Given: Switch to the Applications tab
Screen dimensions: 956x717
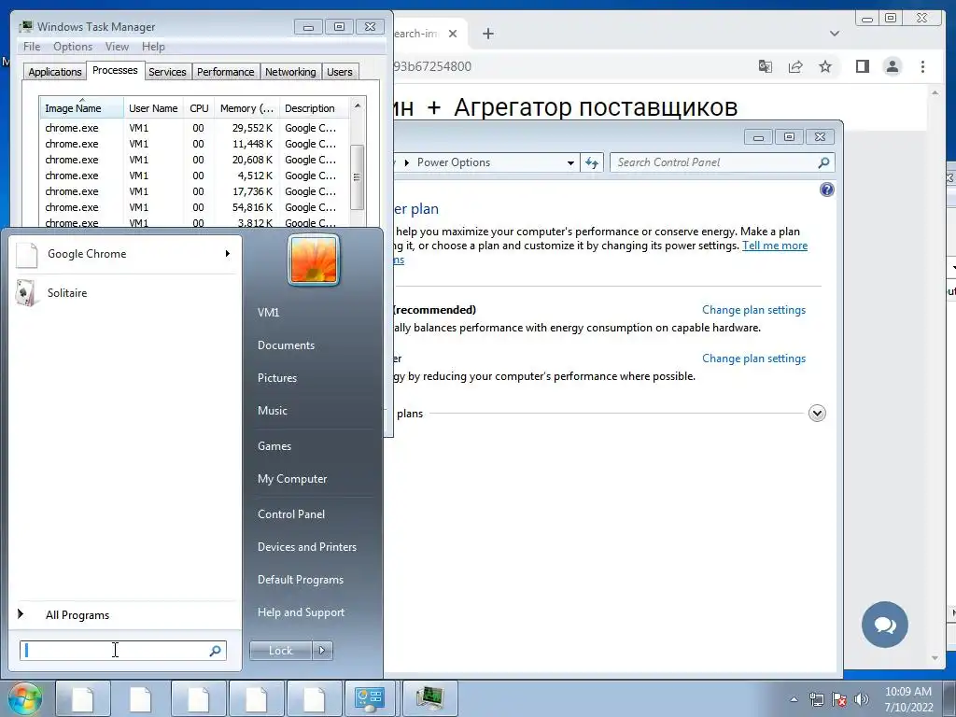Looking at the screenshot, I should click(x=55, y=72).
